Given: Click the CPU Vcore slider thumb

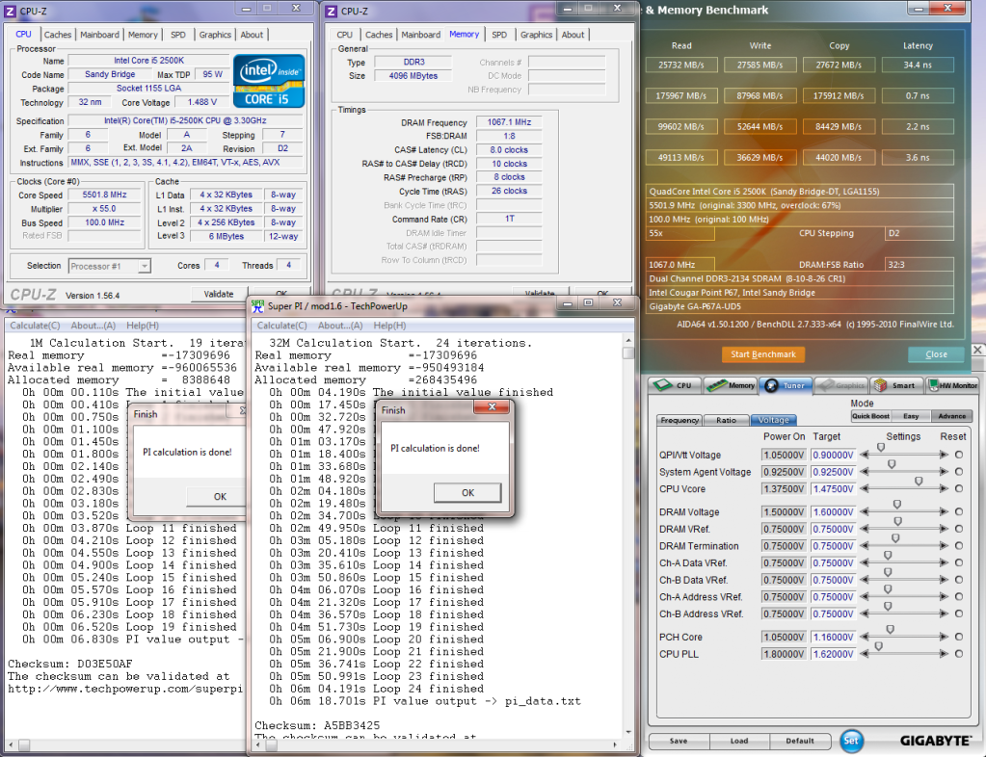Looking at the screenshot, I should coord(919,482).
